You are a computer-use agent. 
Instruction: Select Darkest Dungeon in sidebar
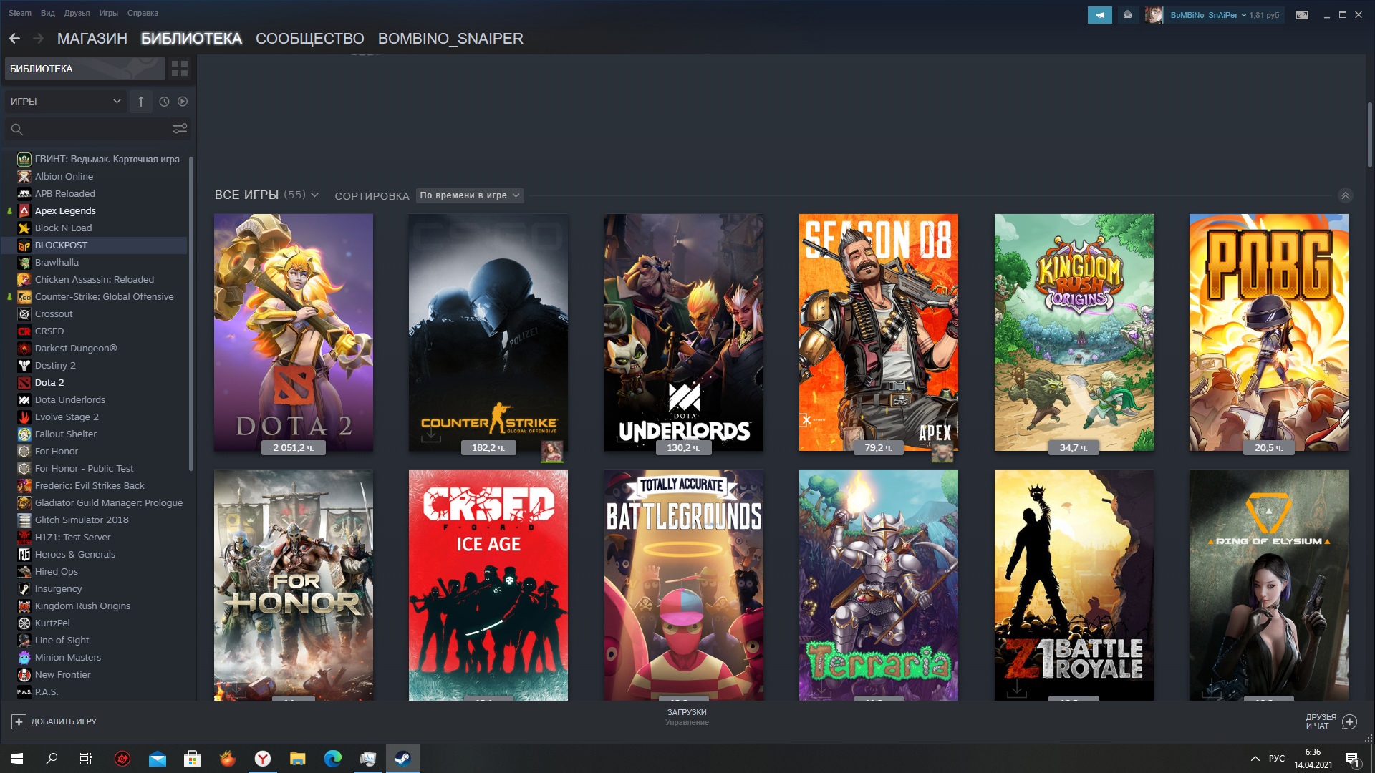coord(75,348)
